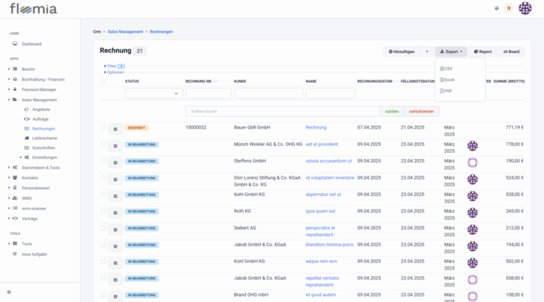Screen dimensions: 544x302
Task: Check the row checkbox for Bauer GbR GmbH
Action: pos(103,127)
